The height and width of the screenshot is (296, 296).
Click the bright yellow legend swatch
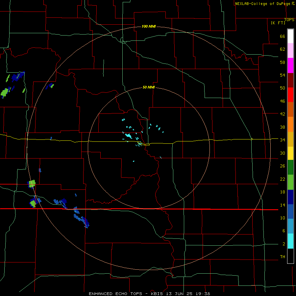(290, 153)
